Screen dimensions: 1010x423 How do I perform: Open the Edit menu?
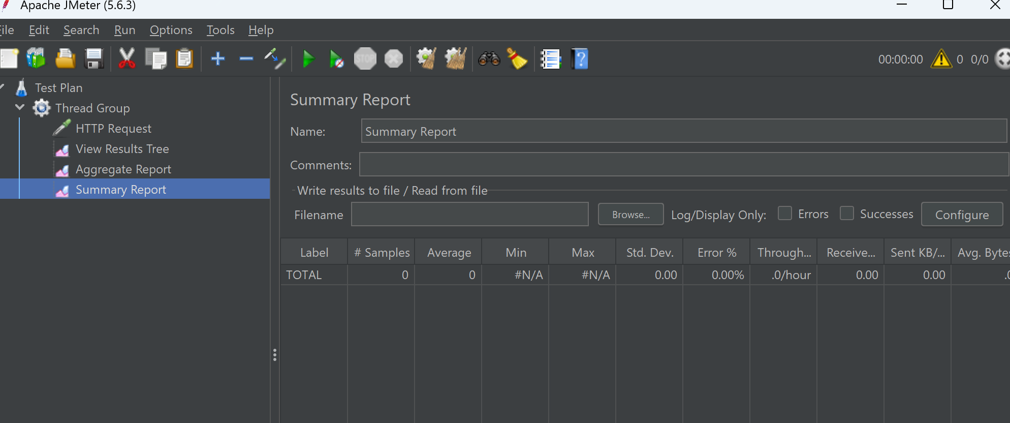coord(39,30)
